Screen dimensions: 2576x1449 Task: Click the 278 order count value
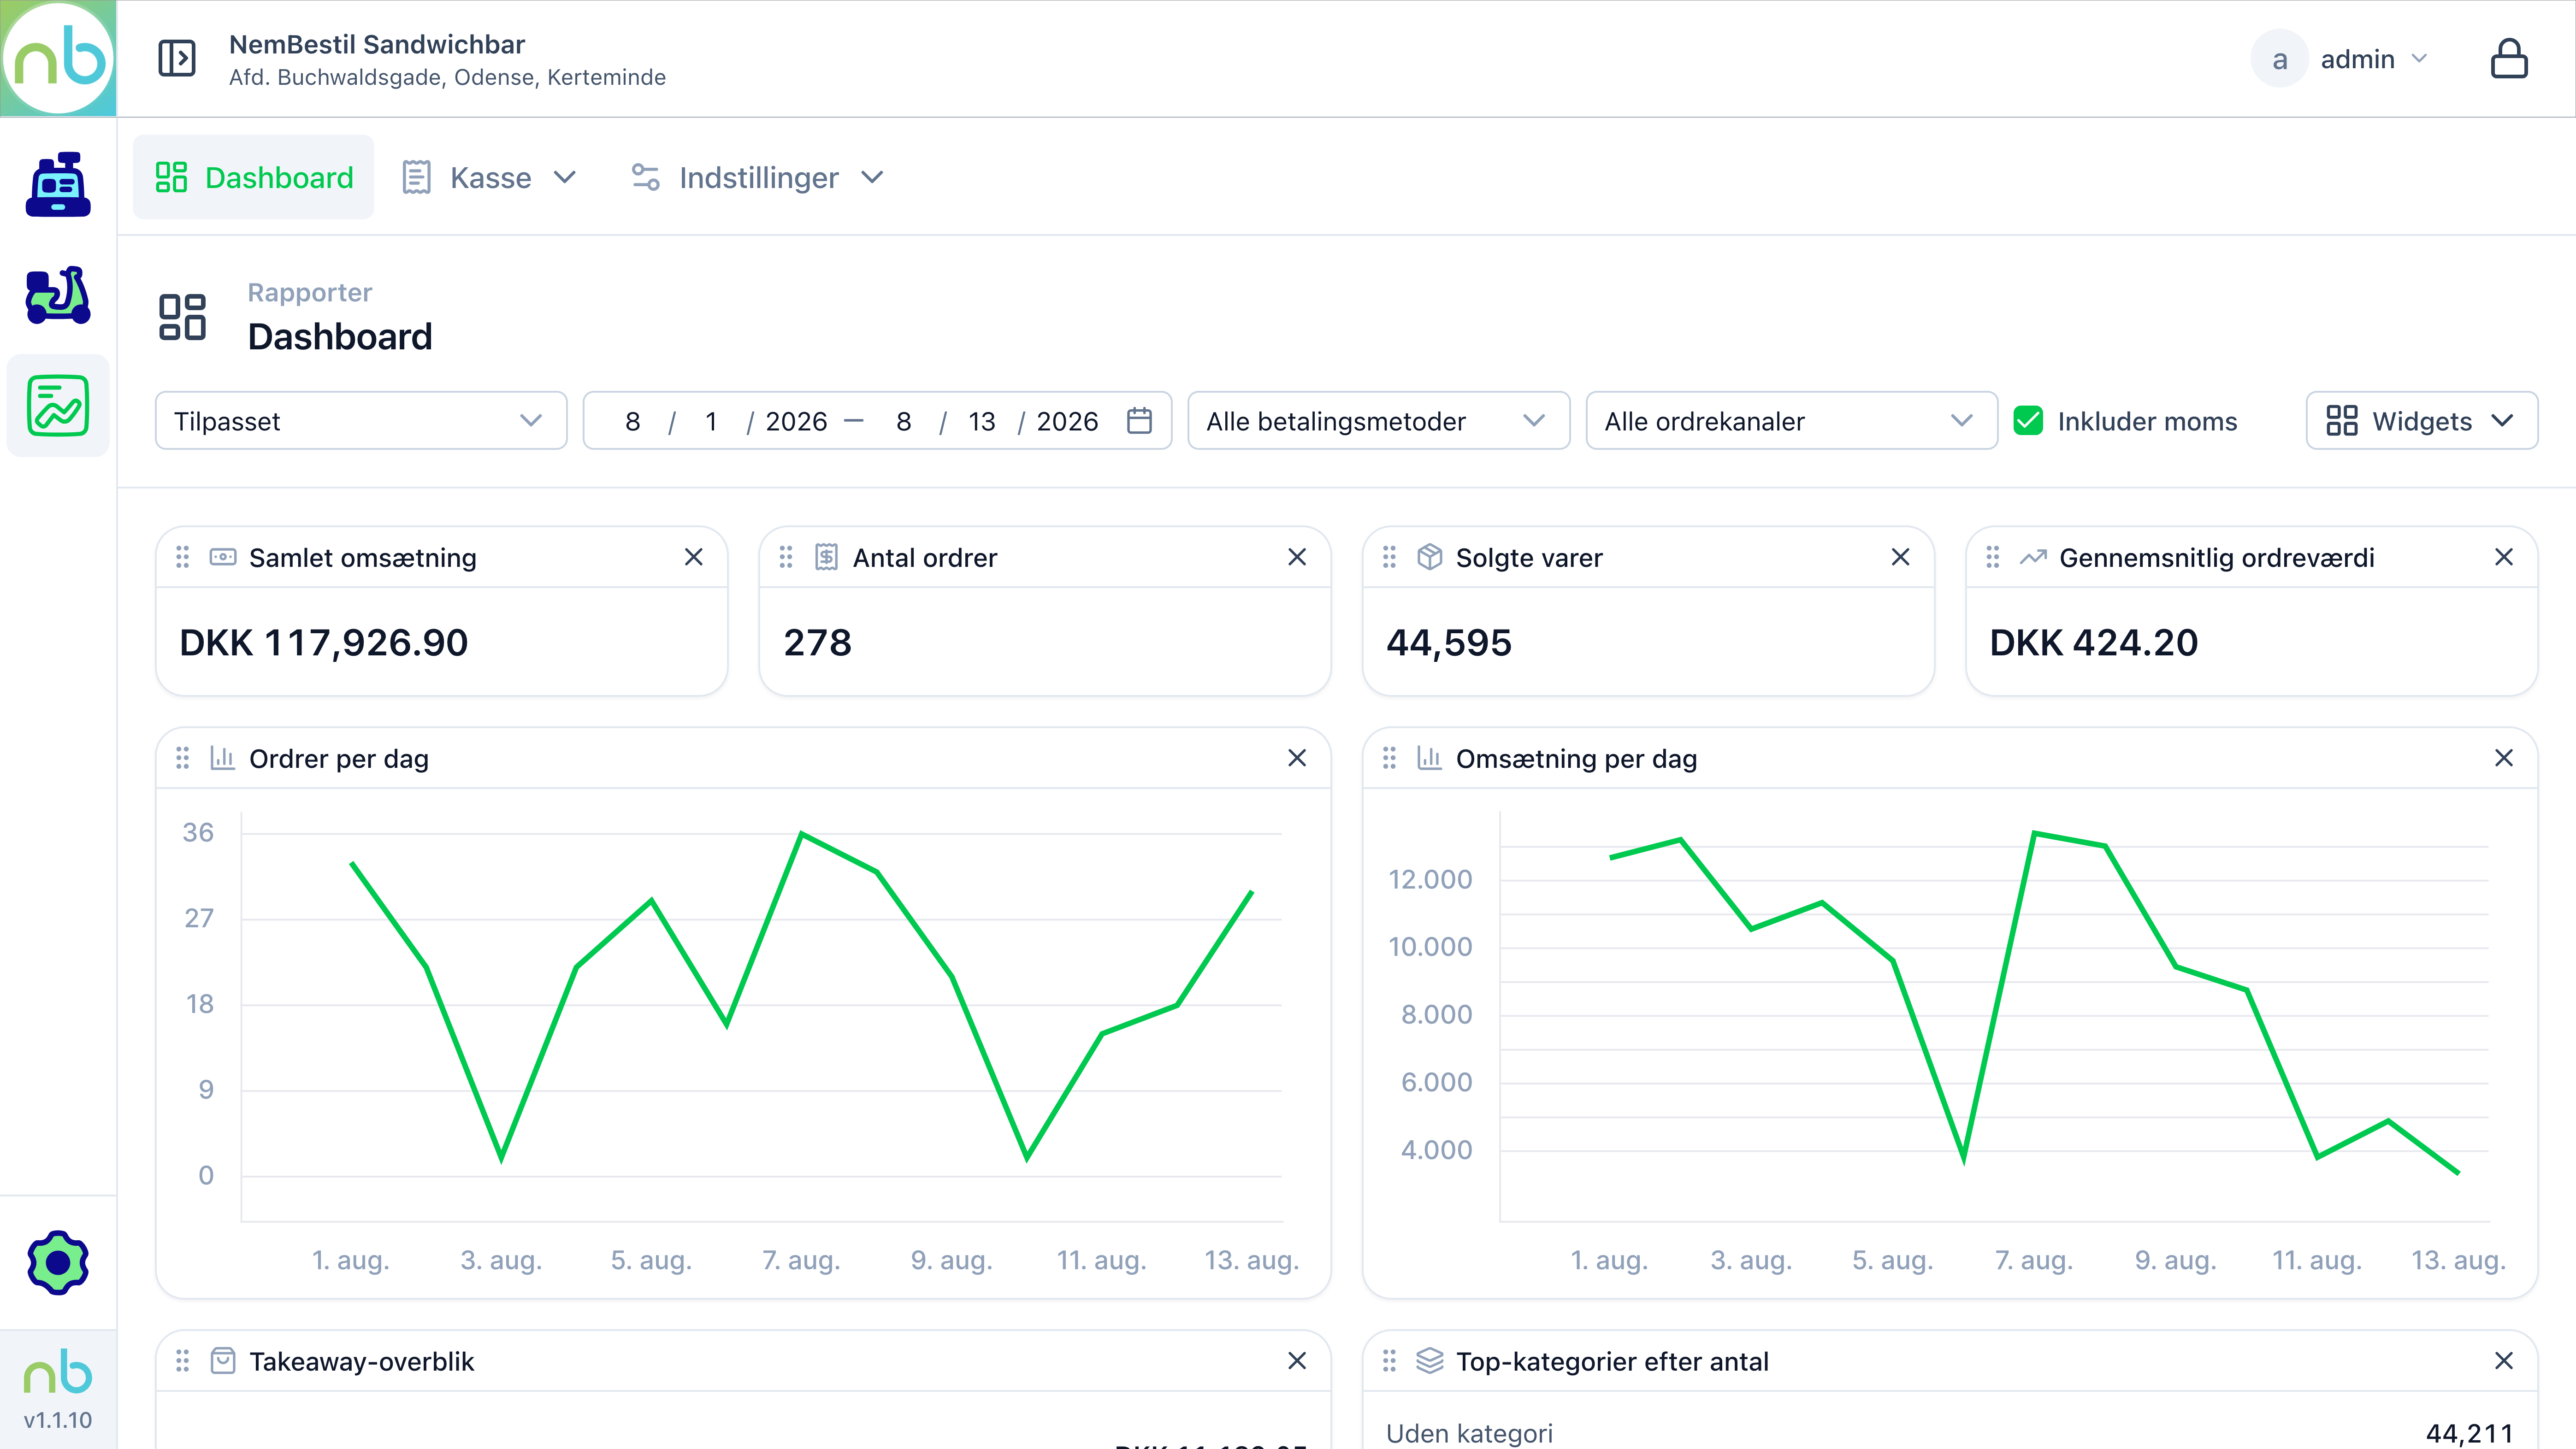click(x=817, y=642)
